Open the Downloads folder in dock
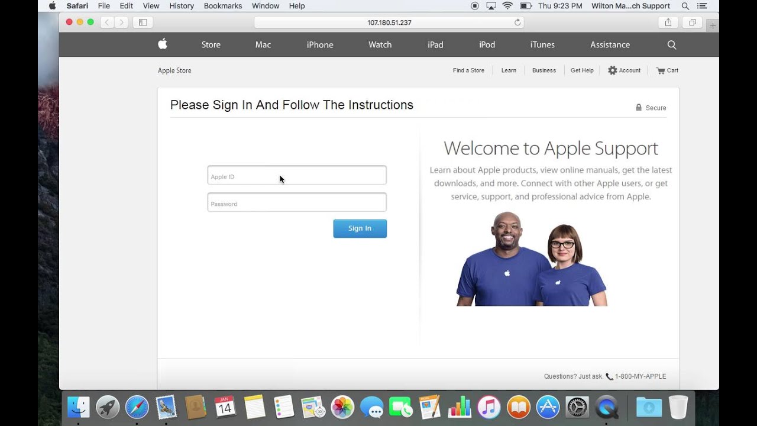 [x=649, y=407]
